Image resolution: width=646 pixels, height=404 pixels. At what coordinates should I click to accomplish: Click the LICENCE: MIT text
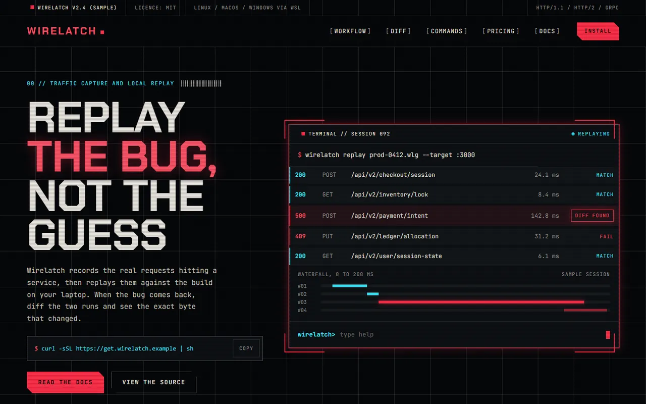tap(155, 8)
